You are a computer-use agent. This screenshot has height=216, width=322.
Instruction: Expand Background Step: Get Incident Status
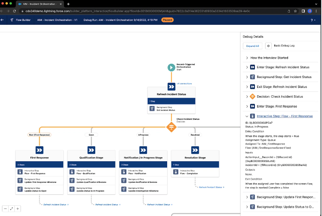[x=247, y=77]
